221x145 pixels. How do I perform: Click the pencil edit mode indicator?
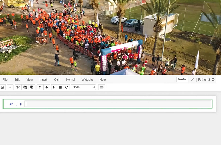[192, 80]
